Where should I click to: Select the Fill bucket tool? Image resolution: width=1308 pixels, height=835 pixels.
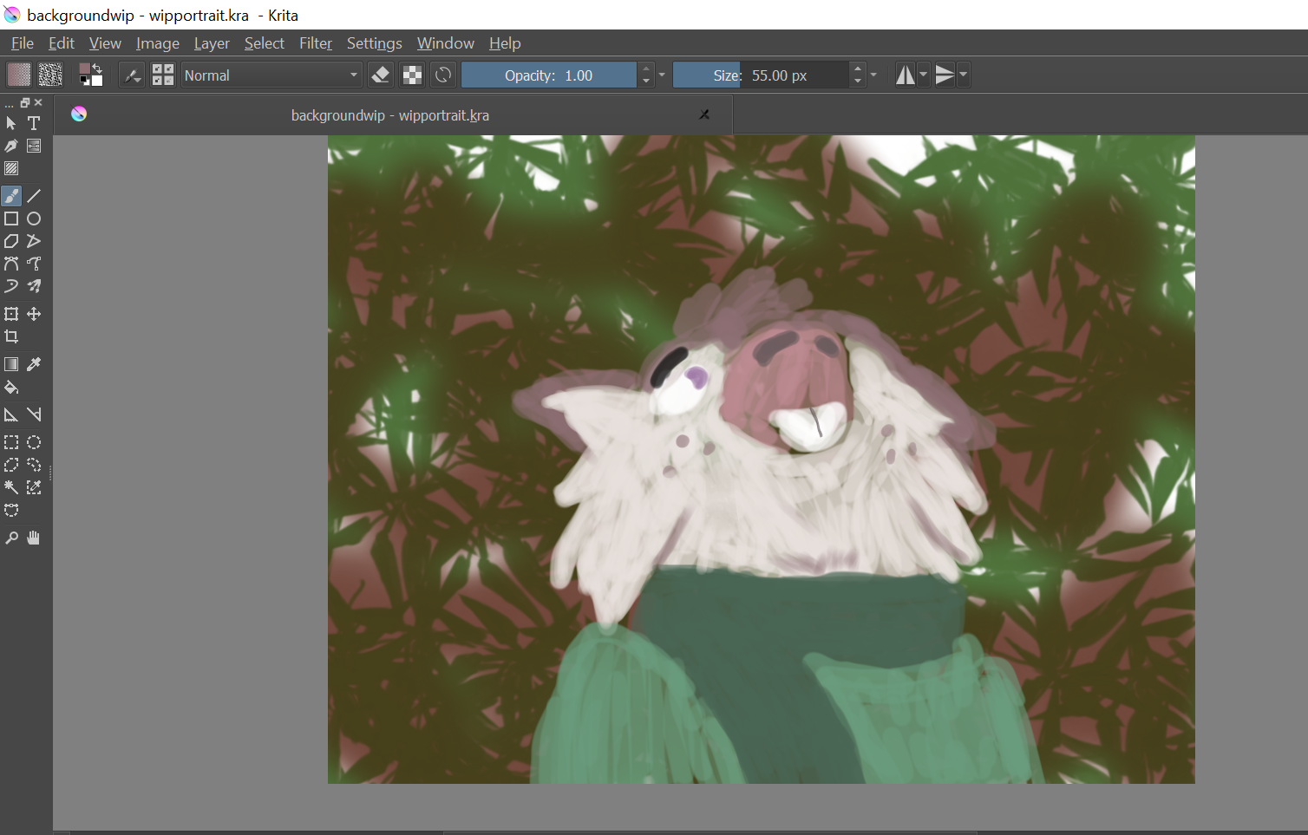pyautogui.click(x=11, y=388)
